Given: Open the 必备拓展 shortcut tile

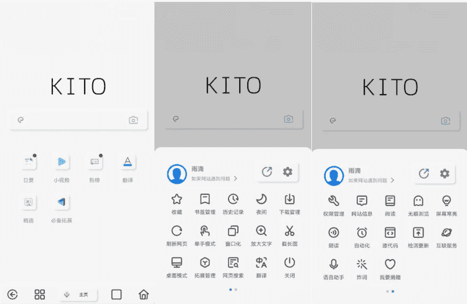Looking at the screenshot, I should 61,202.
